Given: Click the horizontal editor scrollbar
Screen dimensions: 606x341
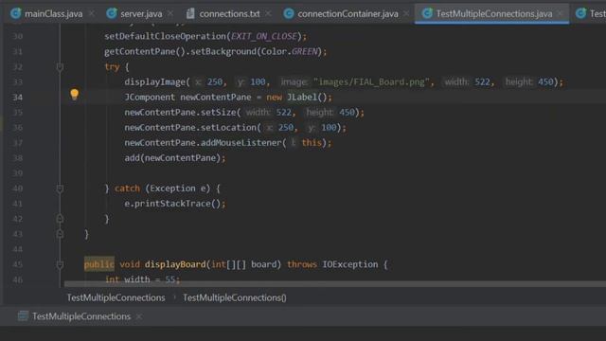Looking at the screenshot, I should click(x=334, y=284).
